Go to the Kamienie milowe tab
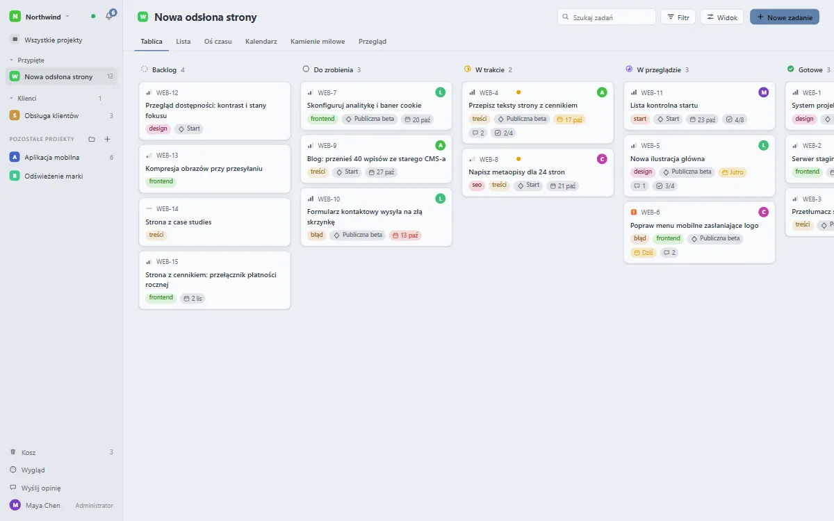Image resolution: width=834 pixels, height=521 pixels. pyautogui.click(x=318, y=42)
